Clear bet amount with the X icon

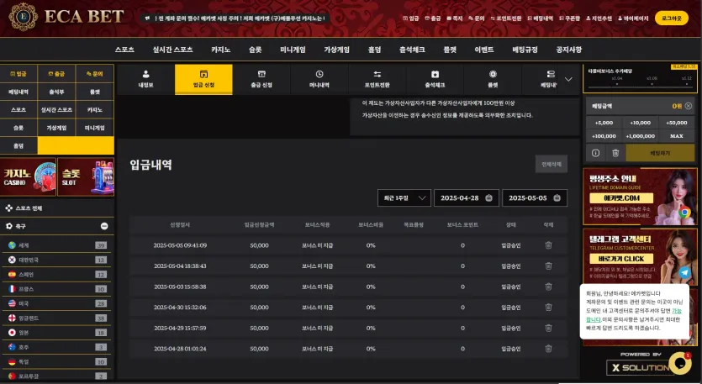(x=688, y=106)
